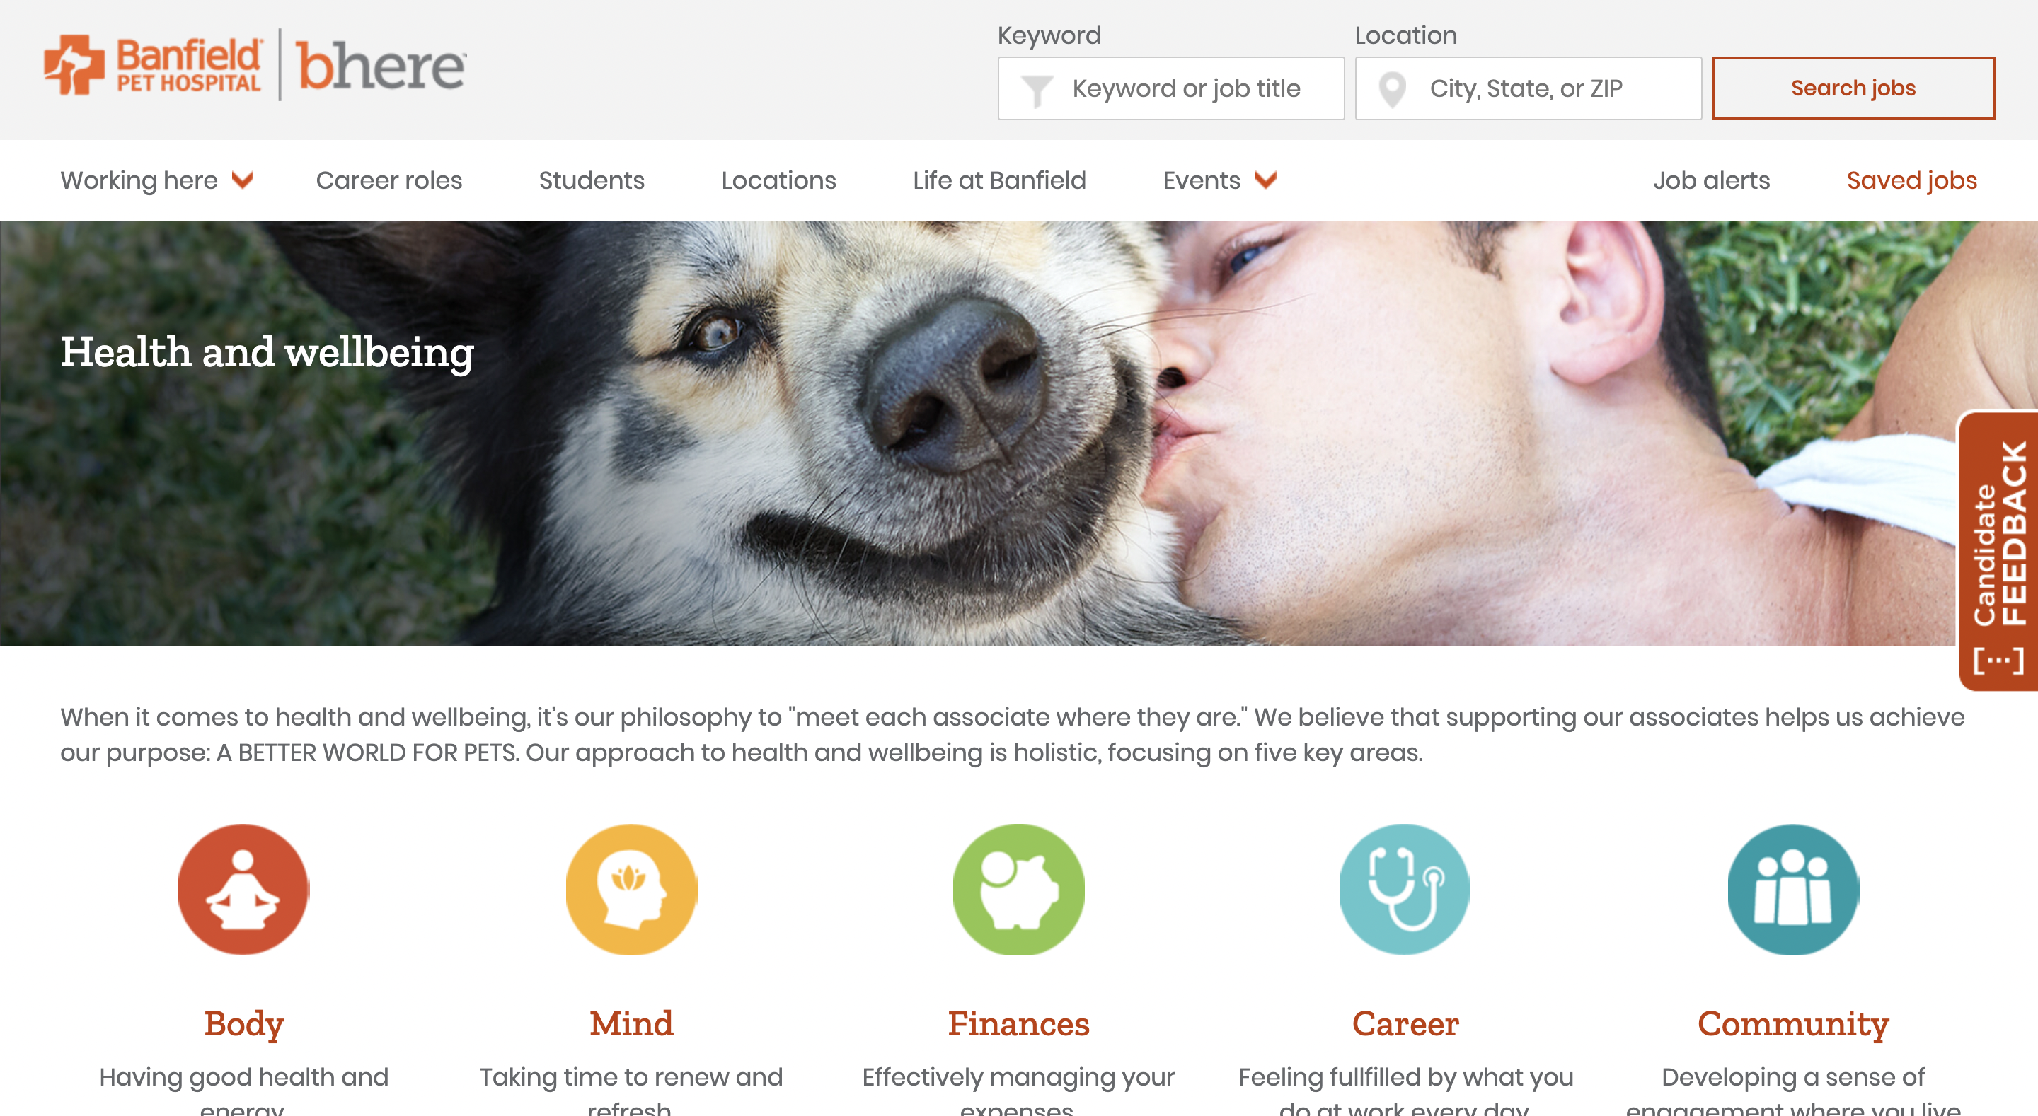Click the Body meditation icon
This screenshot has width=2038, height=1116.
tap(243, 889)
